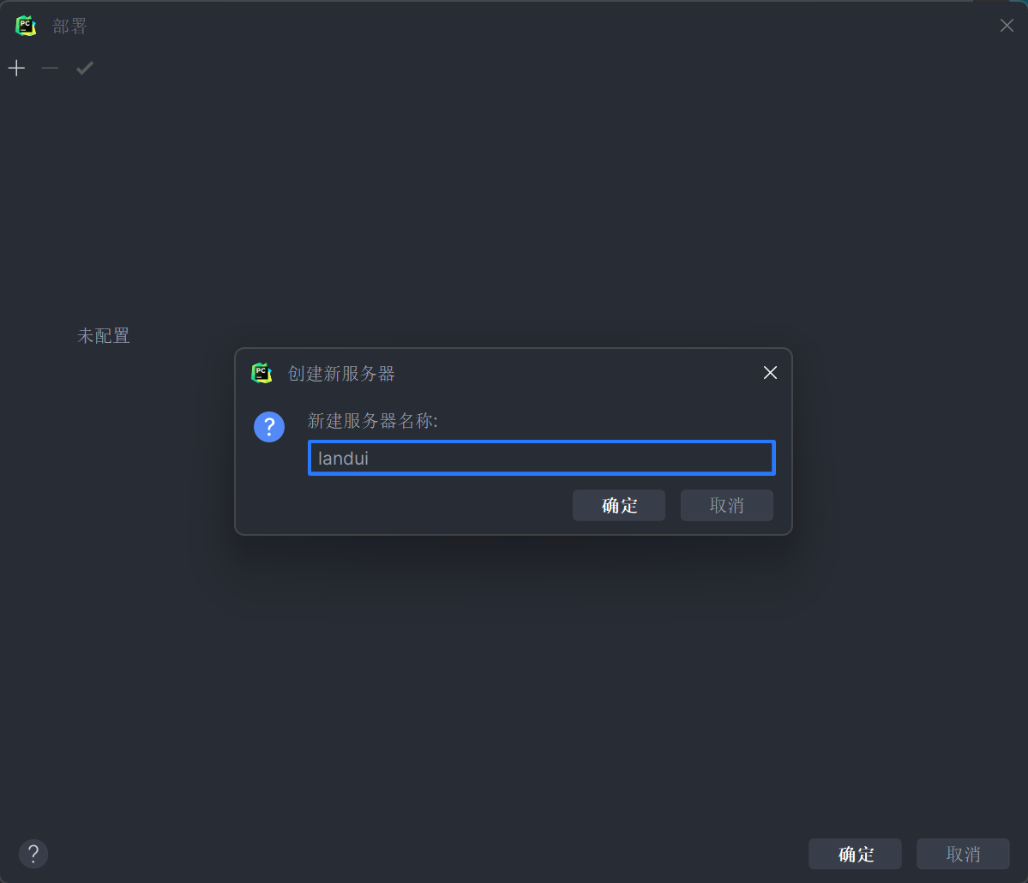Click the PyCharm logo in 部署 title bar

26,26
